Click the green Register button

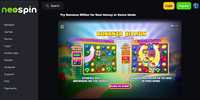pyautogui.click(x=184, y=6)
